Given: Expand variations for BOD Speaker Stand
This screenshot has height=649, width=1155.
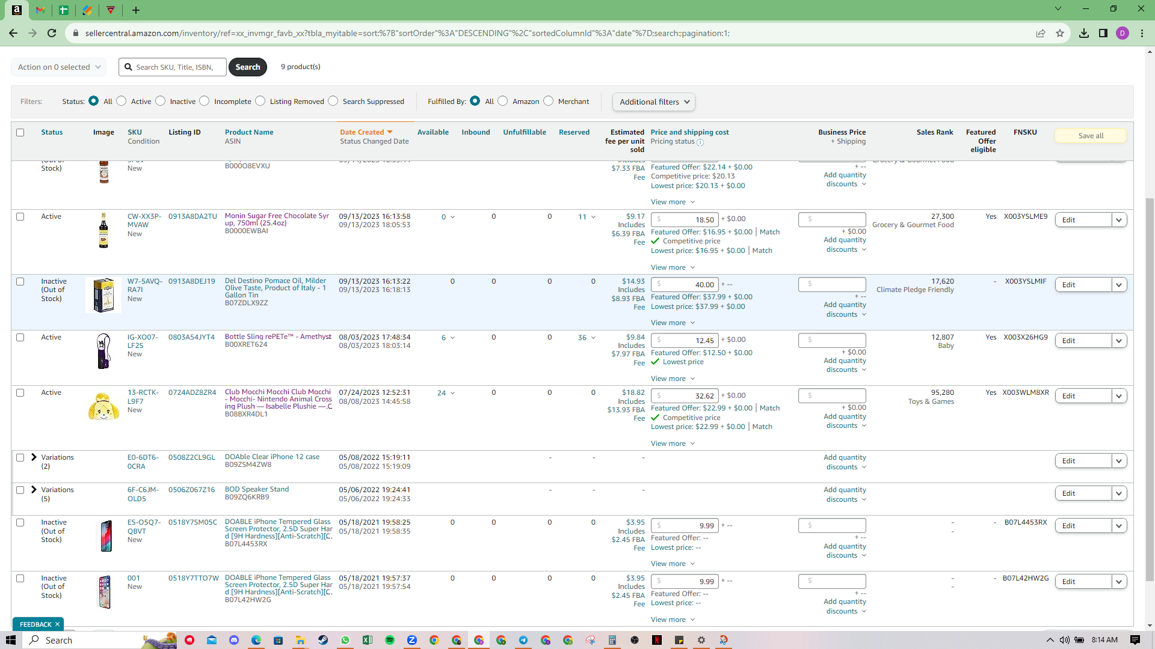Looking at the screenshot, I should click(x=34, y=490).
